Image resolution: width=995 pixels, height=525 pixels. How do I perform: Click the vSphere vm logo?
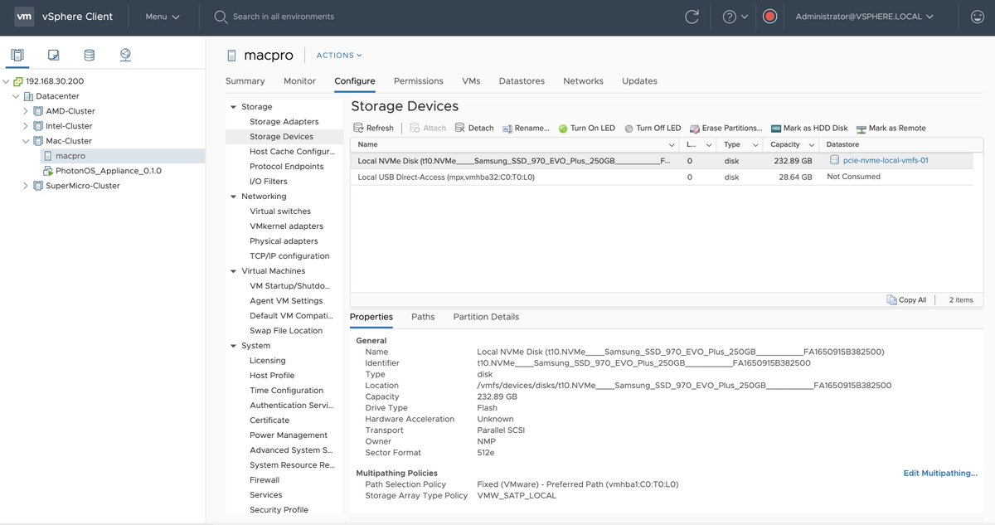click(x=25, y=17)
